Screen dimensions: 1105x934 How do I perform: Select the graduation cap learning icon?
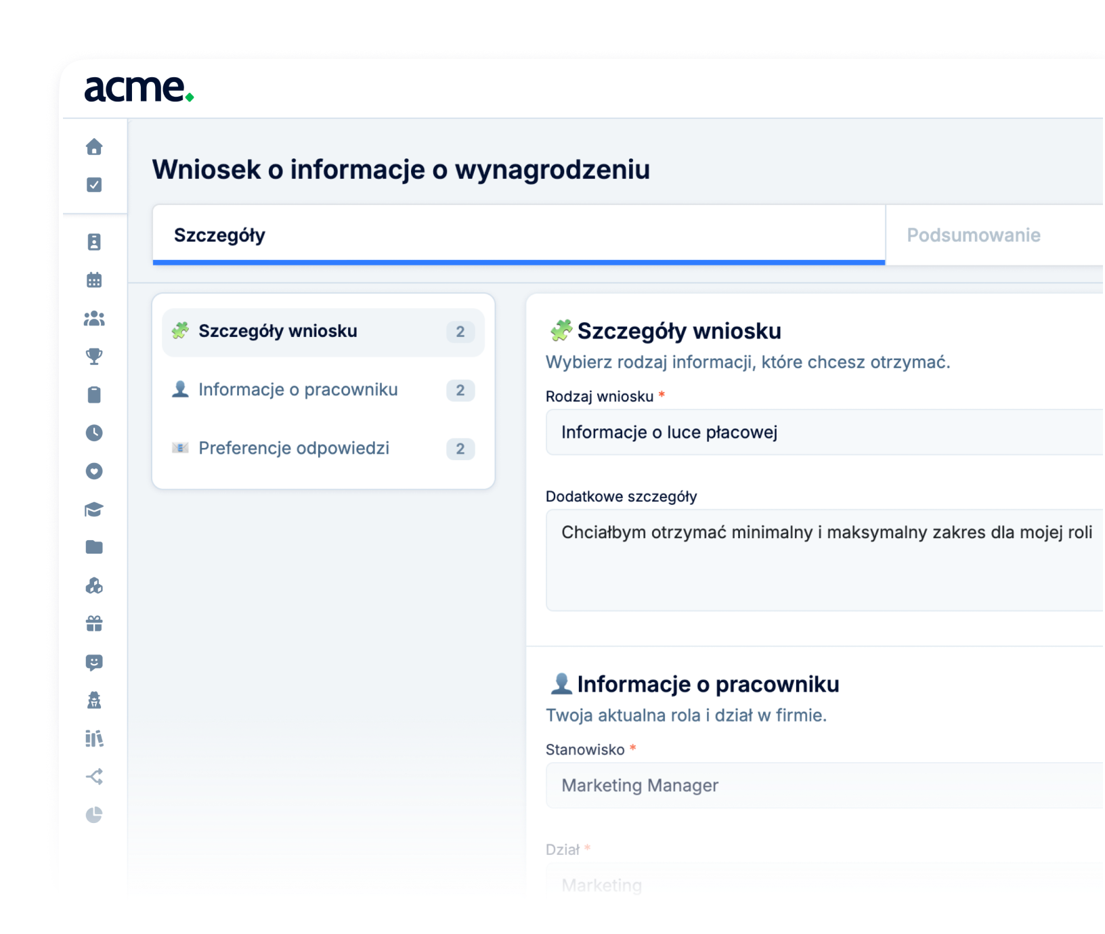point(95,510)
